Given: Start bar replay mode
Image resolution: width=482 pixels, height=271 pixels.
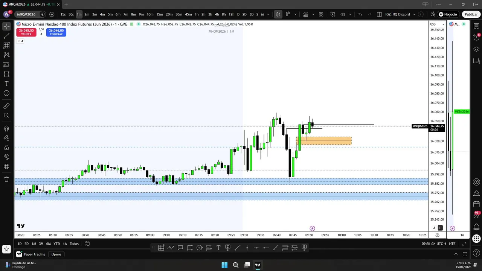Looking at the screenshot, I should click(x=343, y=14).
